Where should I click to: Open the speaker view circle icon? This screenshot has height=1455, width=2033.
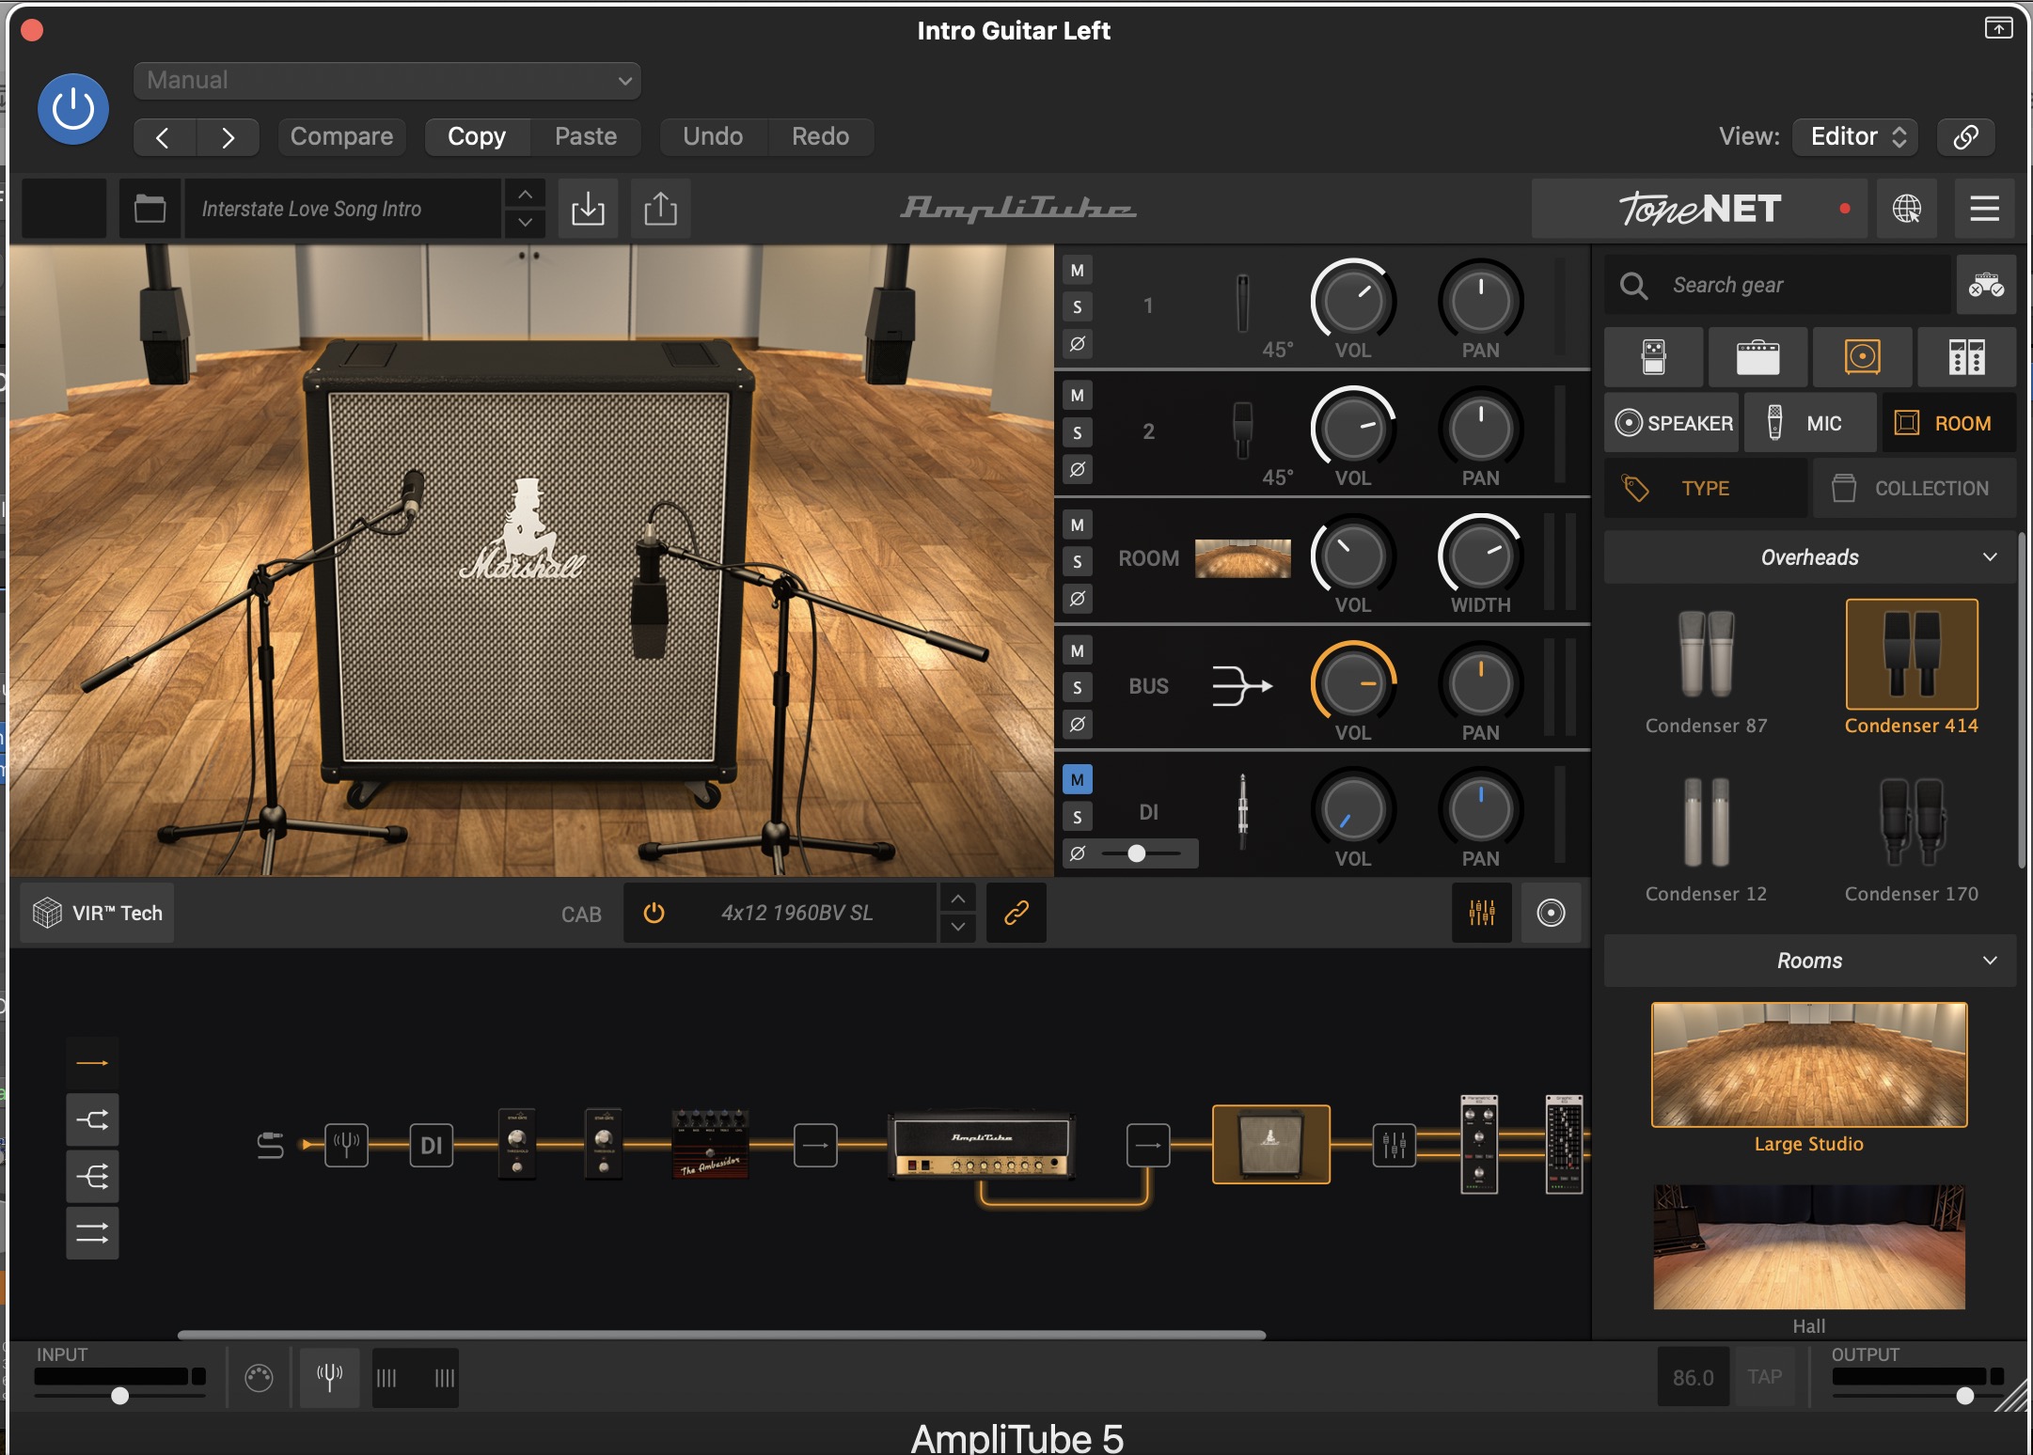(x=1551, y=913)
